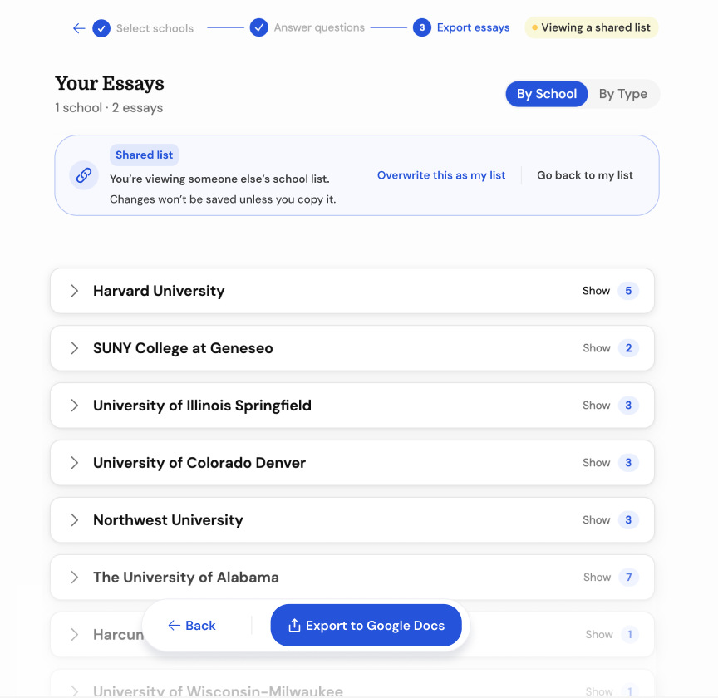Click Export to Google Docs button
The height and width of the screenshot is (698, 718).
[x=366, y=625]
